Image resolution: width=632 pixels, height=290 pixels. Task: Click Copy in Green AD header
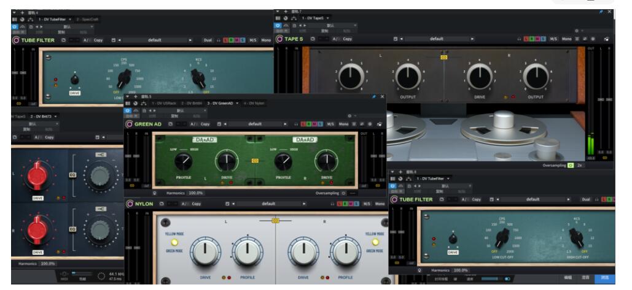coord(205,124)
